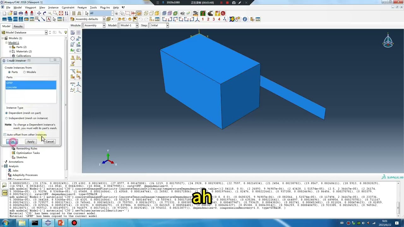Click the New model database icon
This screenshot has width=404, height=227.
coord(4,13)
